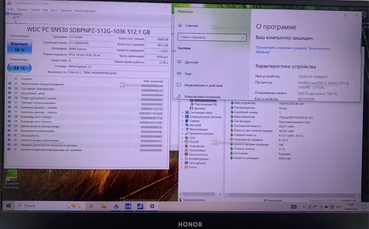Screen dimensions: 369x229
Task: Click blue status dot for attribute 01
Action: pyautogui.click(x=10, y=83)
